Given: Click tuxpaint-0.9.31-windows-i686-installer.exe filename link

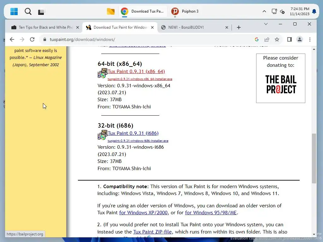Looking at the screenshot, I should tap(138, 141).
